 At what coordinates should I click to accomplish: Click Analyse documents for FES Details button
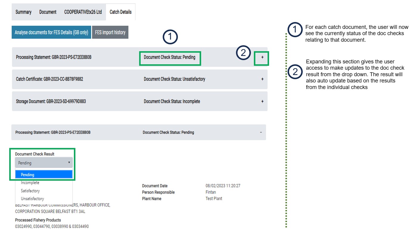coord(52,32)
